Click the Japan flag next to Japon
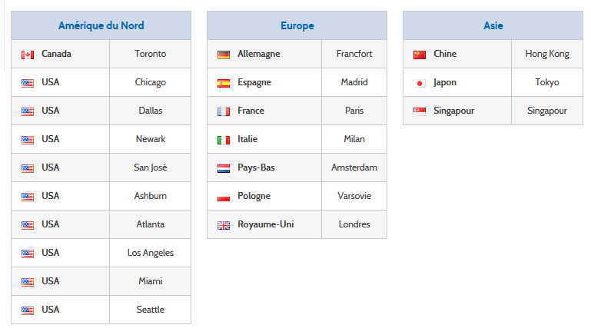 tap(420, 83)
